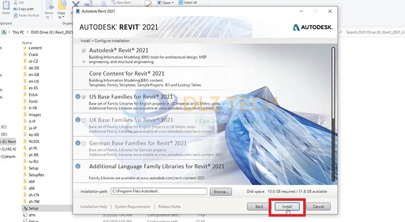This screenshot has width=405, height=222.
Task: Cancel the Revit 2021 installation
Action: (x=318, y=207)
